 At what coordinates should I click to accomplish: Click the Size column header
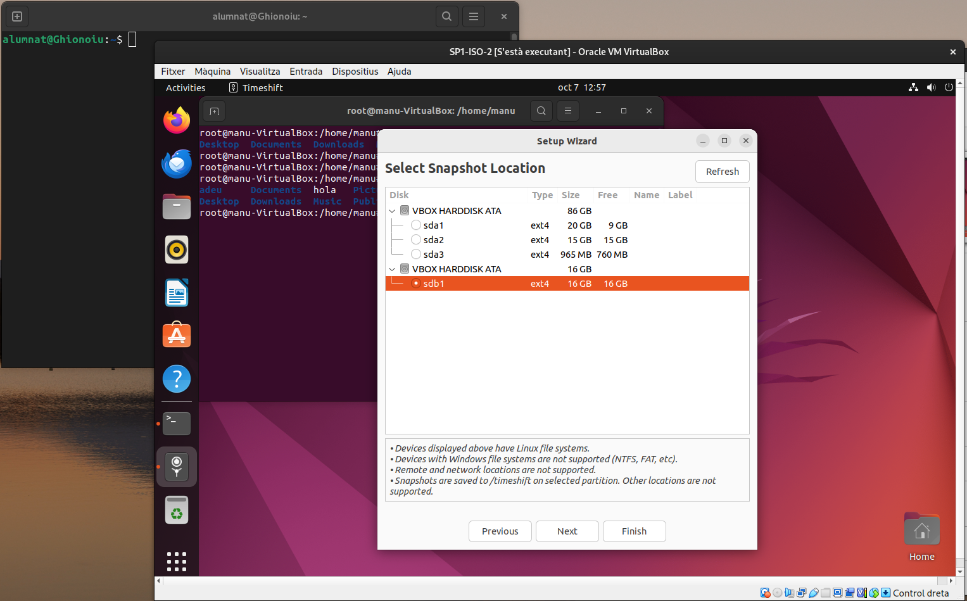click(x=570, y=195)
